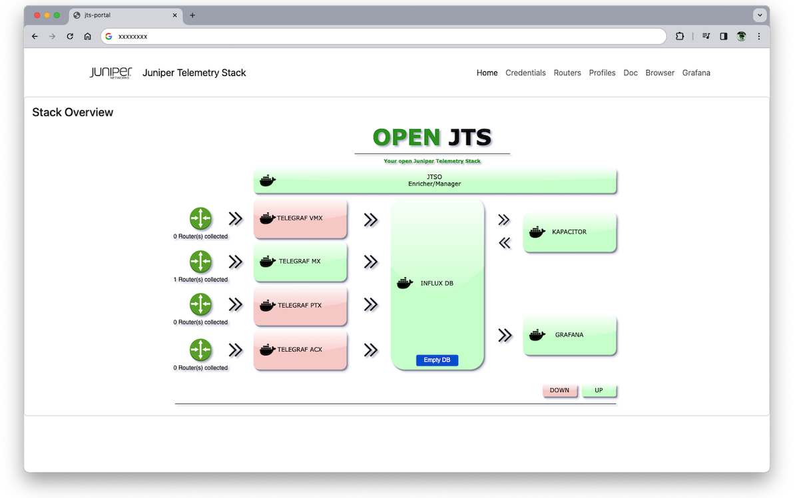
Task: Click the TELEGRAF MX container box
Action: click(300, 262)
